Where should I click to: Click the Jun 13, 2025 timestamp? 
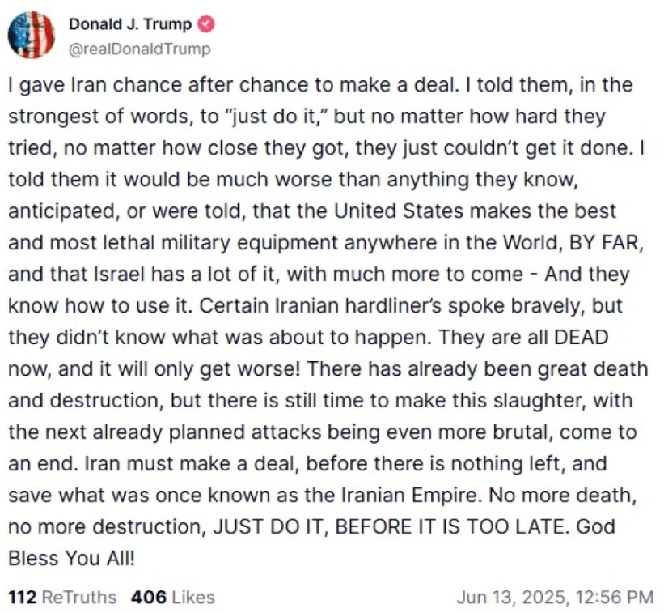(554, 598)
